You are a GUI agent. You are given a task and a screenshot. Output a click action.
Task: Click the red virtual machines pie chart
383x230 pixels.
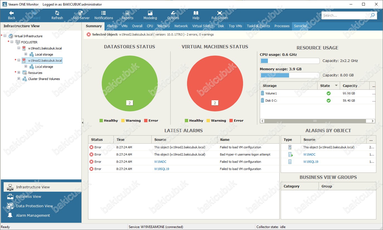[215, 84]
